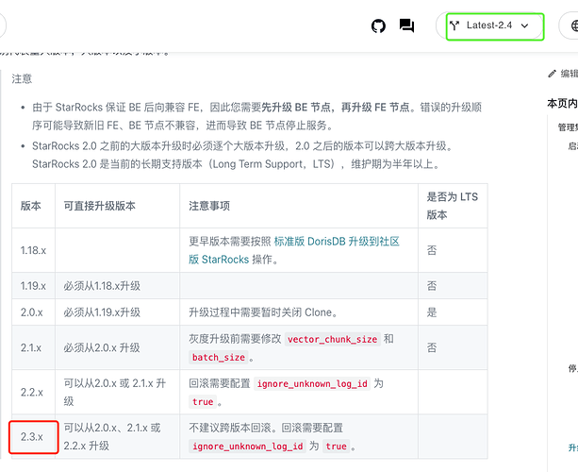Select the 启 sub-item in page outline
578x472 pixels.
572,146
